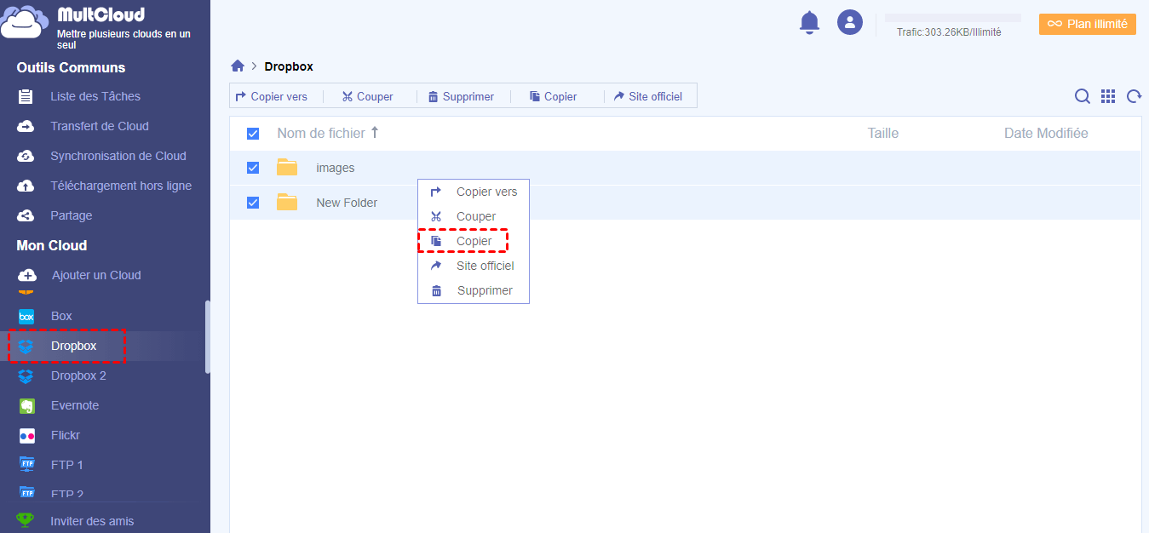1149x533 pixels.
Task: Select the Flickr label in sidebar
Action: coord(67,435)
